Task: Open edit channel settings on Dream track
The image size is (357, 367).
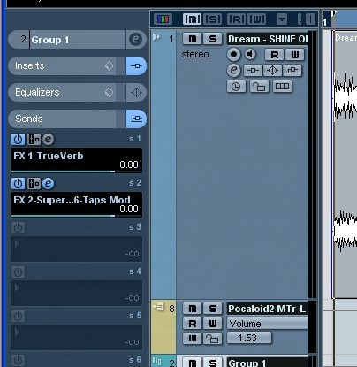Action: click(234, 70)
